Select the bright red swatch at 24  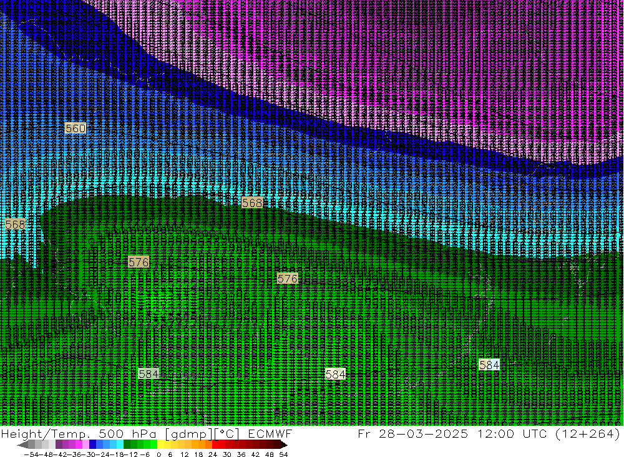coord(215,445)
